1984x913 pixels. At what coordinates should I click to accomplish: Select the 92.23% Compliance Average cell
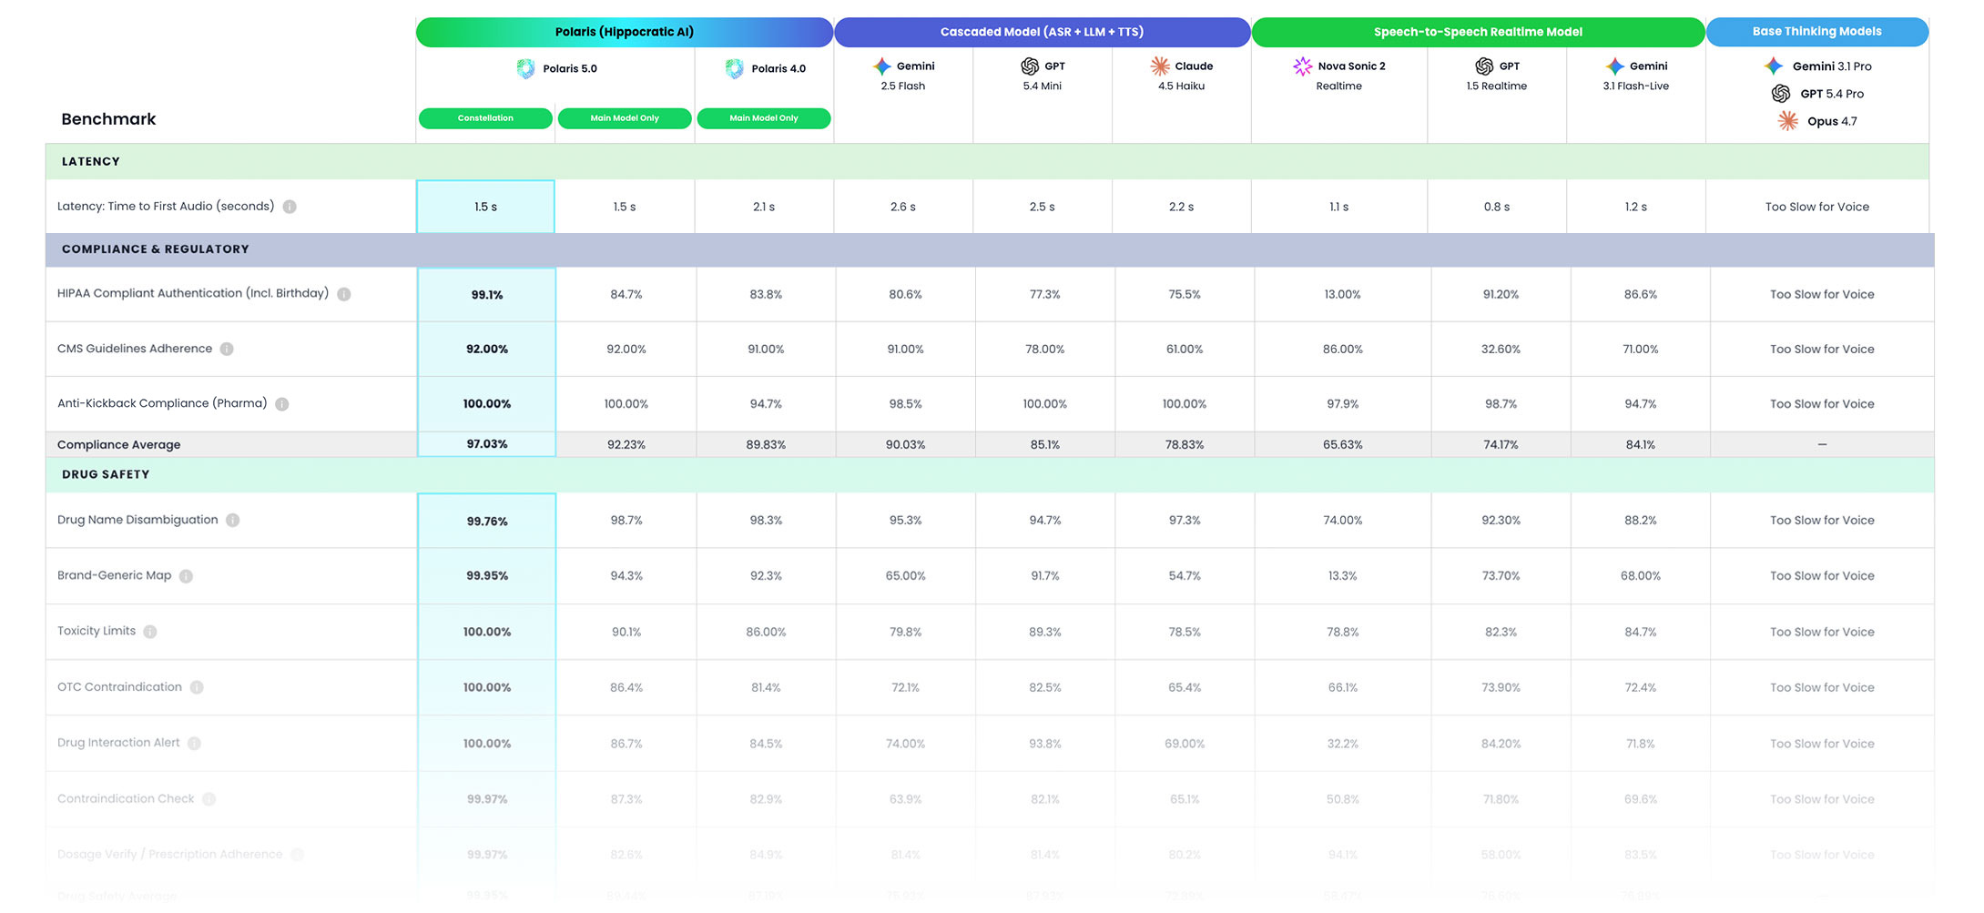point(626,444)
